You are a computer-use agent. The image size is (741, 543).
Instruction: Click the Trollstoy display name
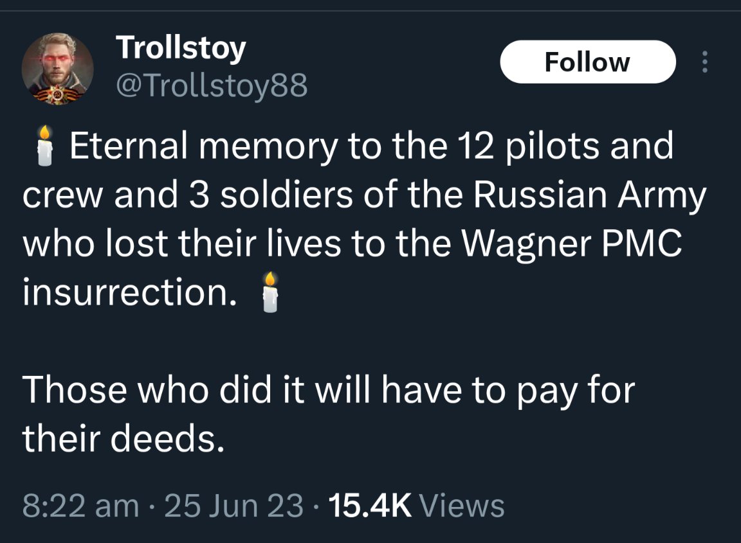click(x=181, y=48)
